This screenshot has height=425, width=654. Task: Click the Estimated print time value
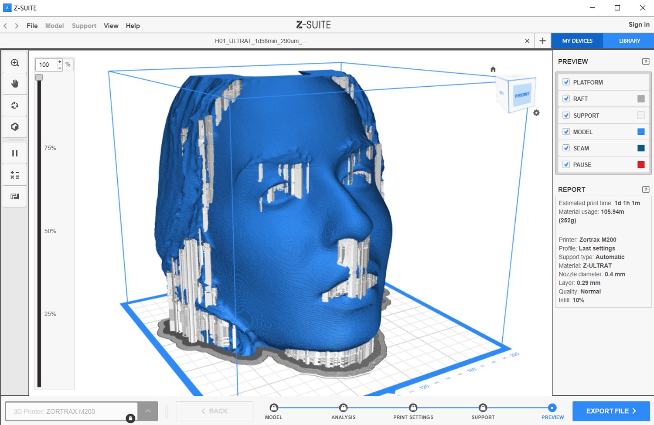(627, 203)
